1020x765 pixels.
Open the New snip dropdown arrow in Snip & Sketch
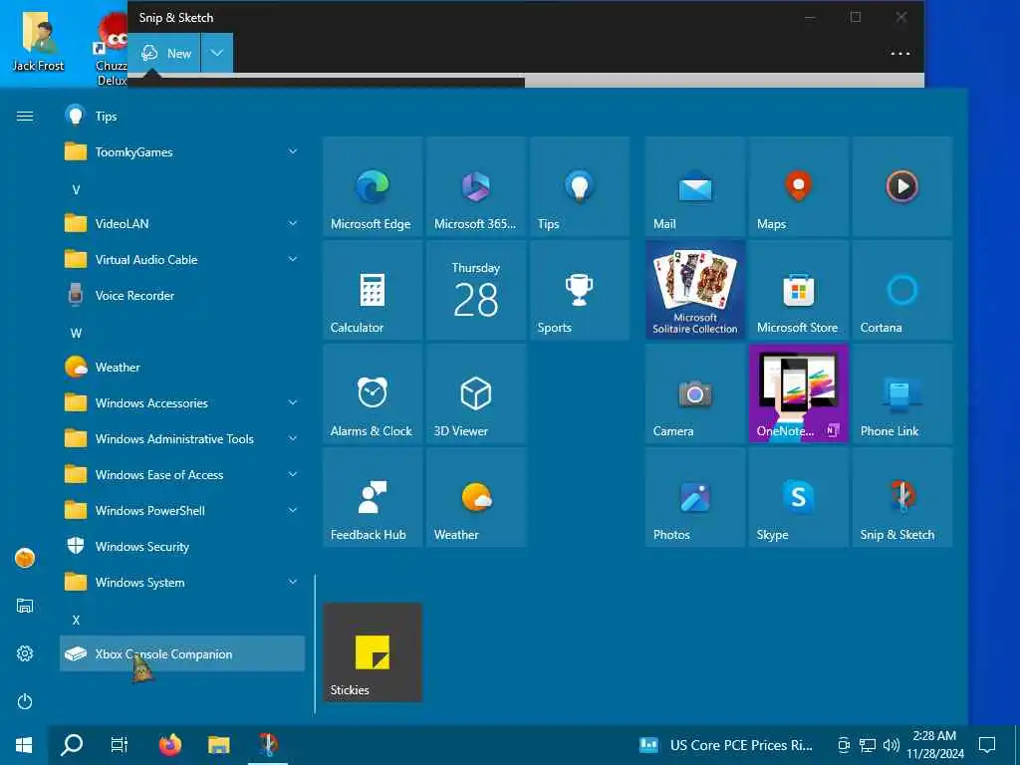pos(217,53)
